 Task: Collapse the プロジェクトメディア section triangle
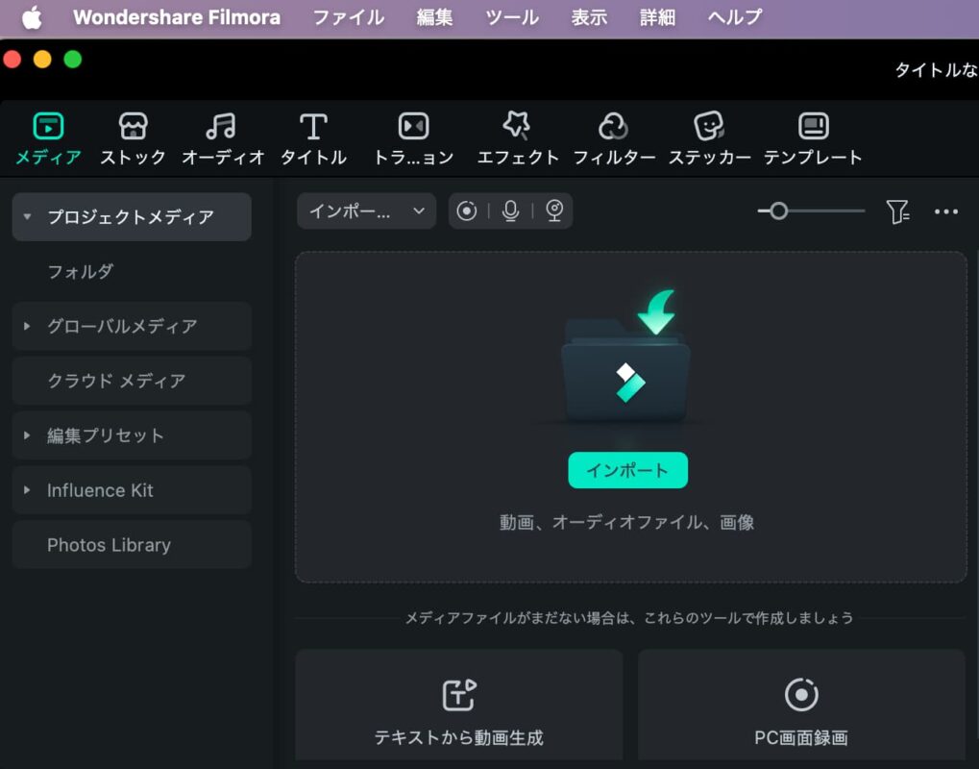tap(27, 217)
